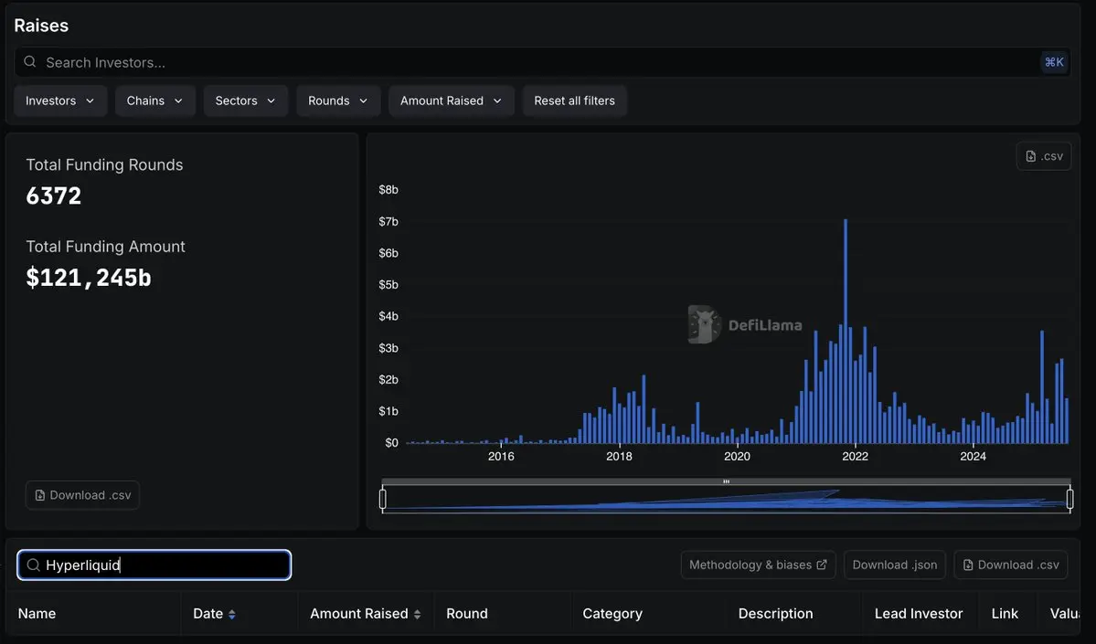Click the range slider top drag bar
This screenshot has width=1096, height=644.
point(726,481)
